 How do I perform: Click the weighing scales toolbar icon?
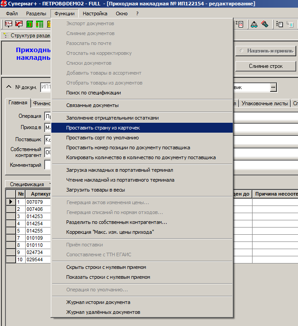254,24
